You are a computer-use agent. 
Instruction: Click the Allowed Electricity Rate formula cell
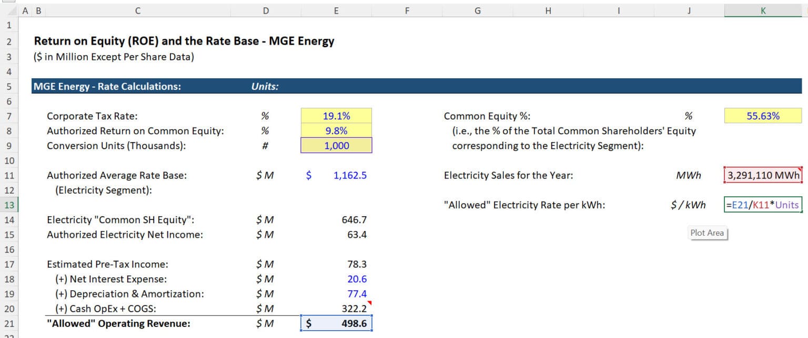click(x=763, y=205)
